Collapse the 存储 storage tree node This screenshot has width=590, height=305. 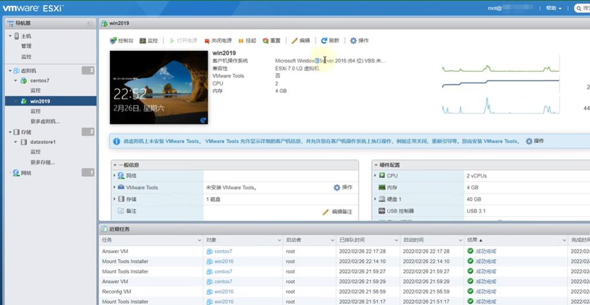[x=10, y=132]
